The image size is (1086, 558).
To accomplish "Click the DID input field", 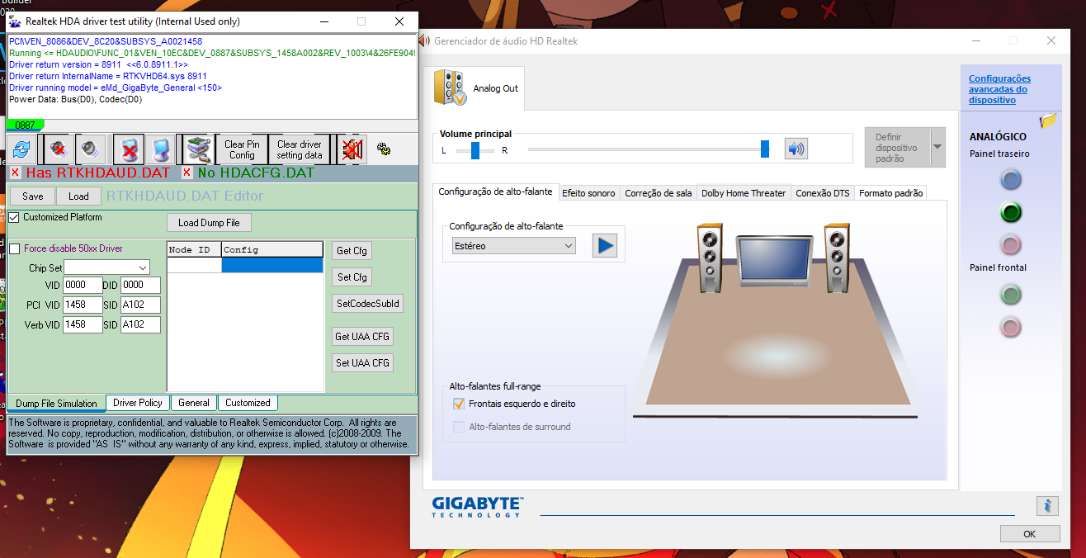I will pyautogui.click(x=140, y=285).
